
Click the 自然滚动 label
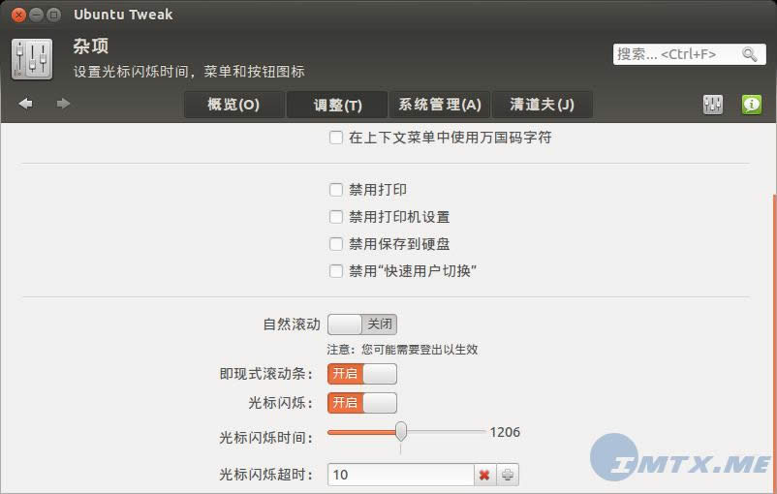pyautogui.click(x=292, y=324)
